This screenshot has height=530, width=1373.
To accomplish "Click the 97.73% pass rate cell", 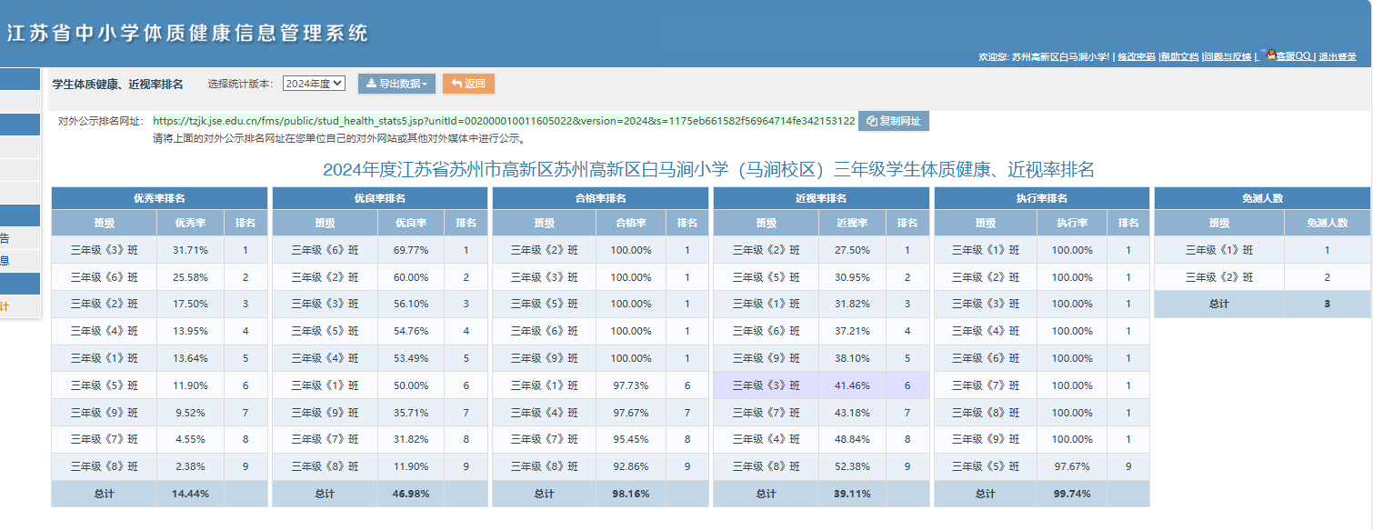I will [631, 385].
